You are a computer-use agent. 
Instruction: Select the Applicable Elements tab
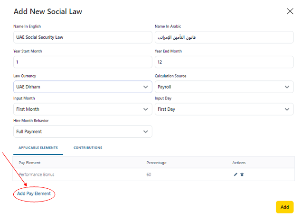coord(38,148)
